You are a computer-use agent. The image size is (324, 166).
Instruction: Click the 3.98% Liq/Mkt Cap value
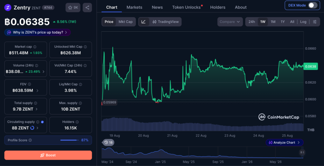coord(71,90)
